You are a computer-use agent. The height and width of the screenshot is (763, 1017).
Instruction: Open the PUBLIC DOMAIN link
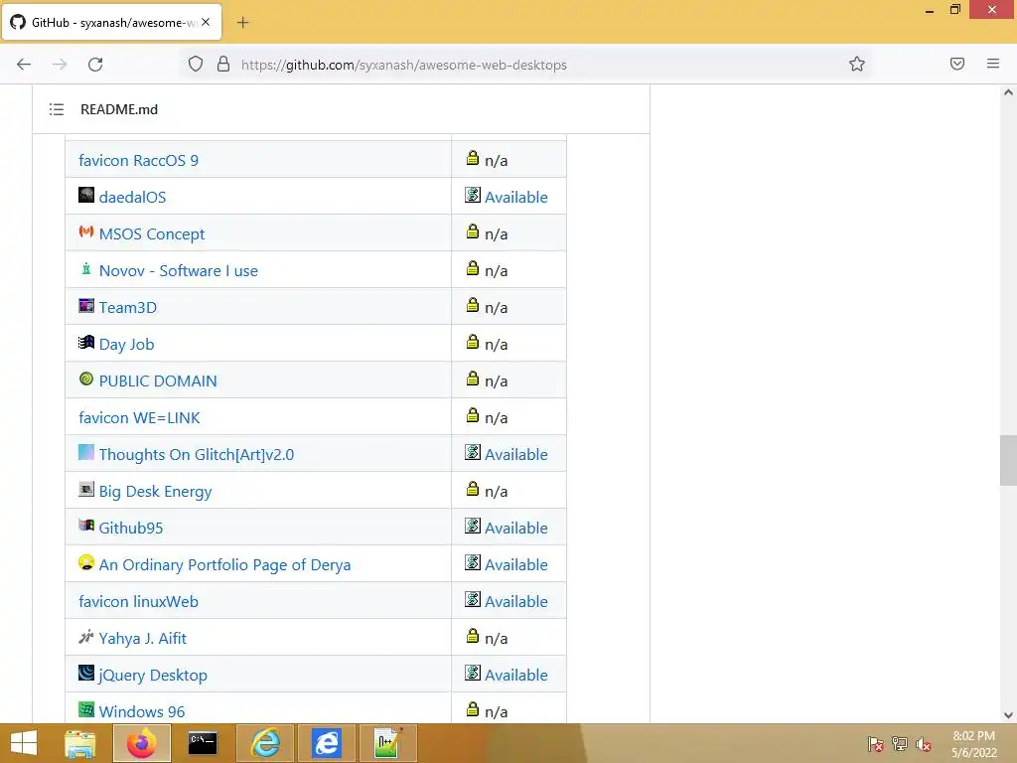pos(158,381)
